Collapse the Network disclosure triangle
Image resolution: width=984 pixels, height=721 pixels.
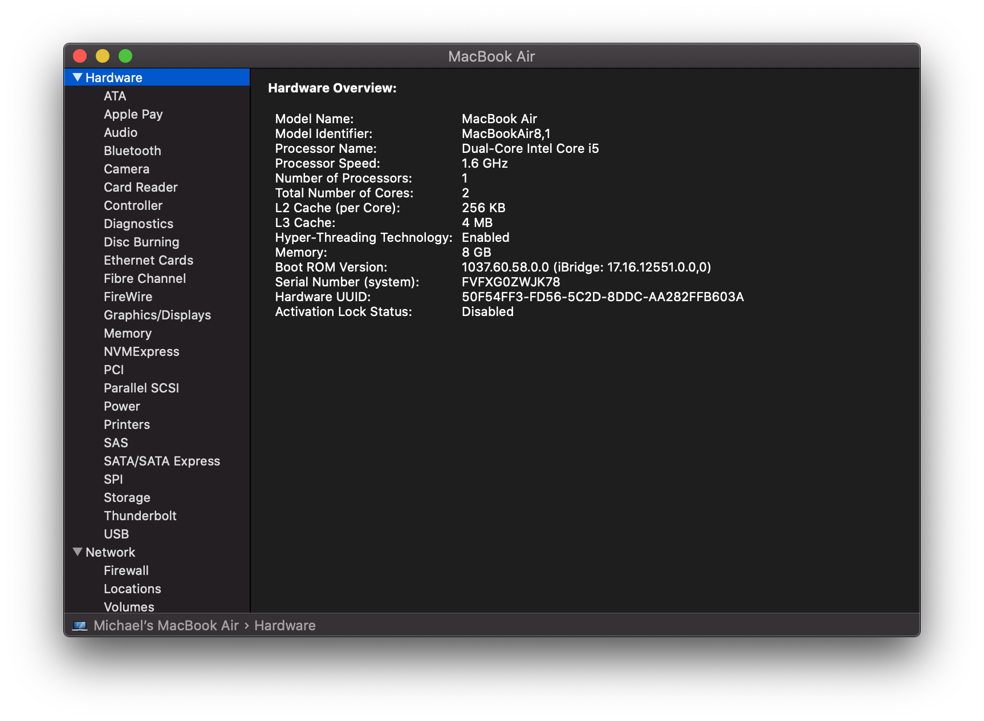click(x=78, y=552)
